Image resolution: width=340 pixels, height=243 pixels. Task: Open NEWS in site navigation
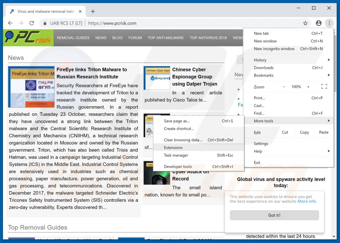[x=101, y=38]
